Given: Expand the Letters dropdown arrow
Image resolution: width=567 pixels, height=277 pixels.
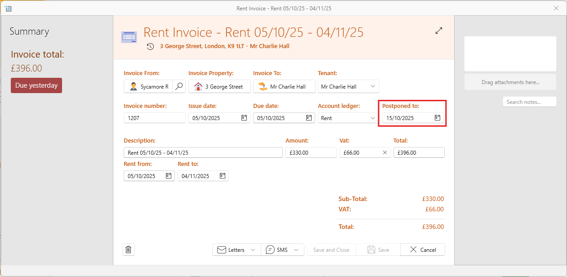Looking at the screenshot, I should [253, 250].
